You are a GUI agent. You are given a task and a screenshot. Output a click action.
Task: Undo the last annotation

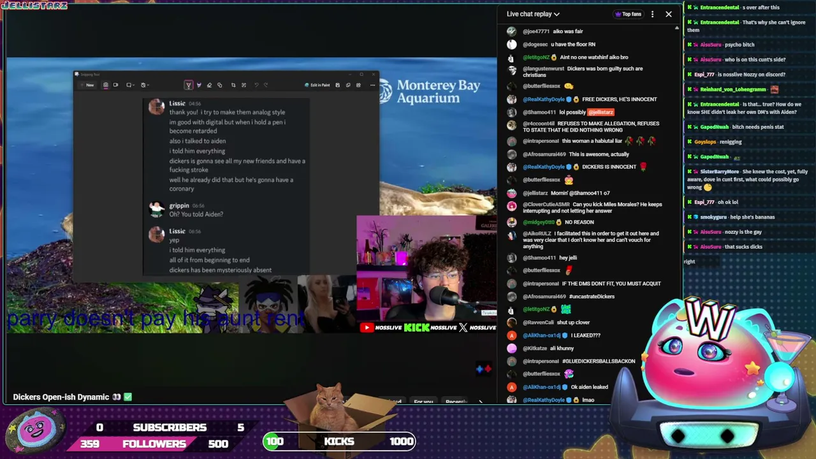coord(256,85)
